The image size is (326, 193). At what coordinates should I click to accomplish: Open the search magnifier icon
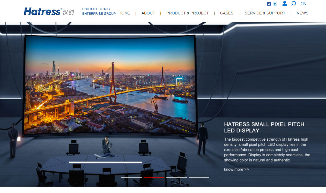pyautogui.click(x=293, y=4)
